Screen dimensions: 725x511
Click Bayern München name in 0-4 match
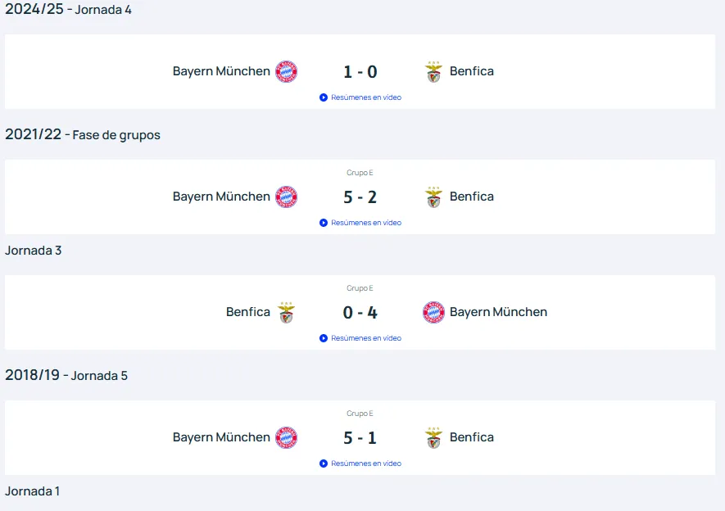[498, 312]
